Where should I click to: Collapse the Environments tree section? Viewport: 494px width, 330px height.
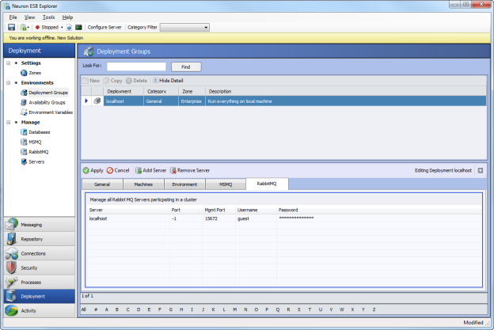(8, 82)
